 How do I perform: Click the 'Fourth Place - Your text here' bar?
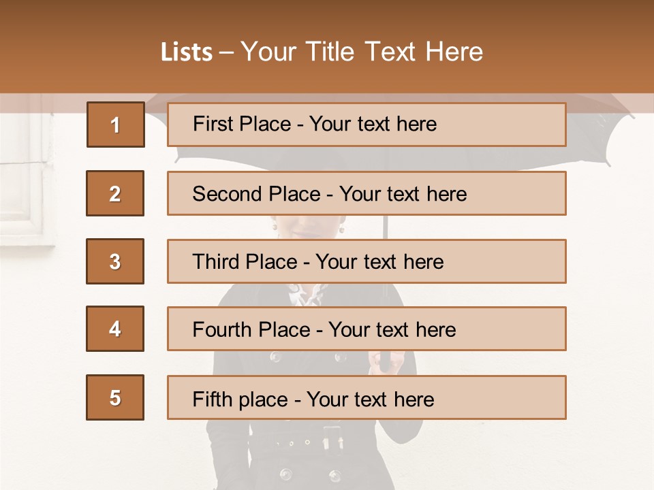point(367,329)
